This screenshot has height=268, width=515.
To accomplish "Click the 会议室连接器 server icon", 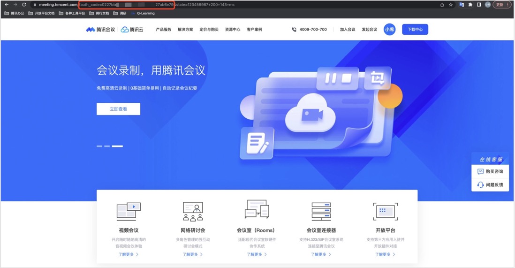I will 321,211.
